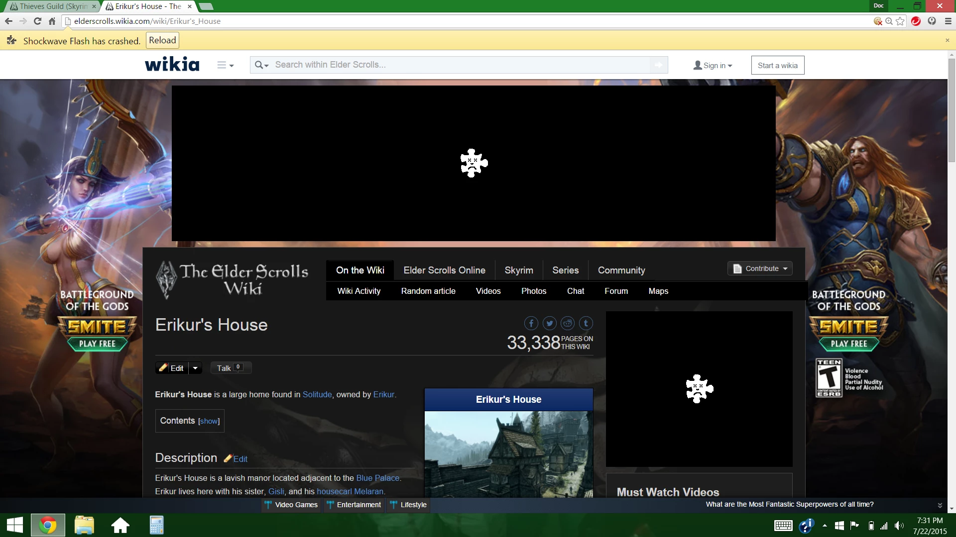Open the Solitude article link
The width and height of the screenshot is (956, 537).
[x=317, y=395]
